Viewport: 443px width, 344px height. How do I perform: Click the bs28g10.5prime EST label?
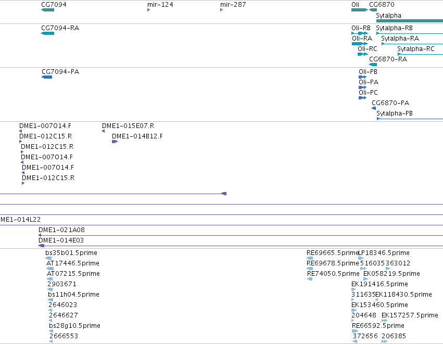click(x=74, y=326)
